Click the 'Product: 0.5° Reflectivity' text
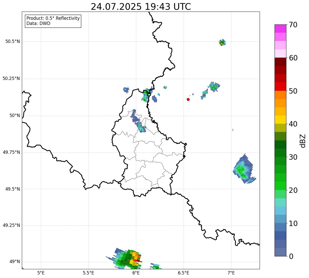Image resolution: width=309 pixels, height=278 pixels. click(x=53, y=18)
